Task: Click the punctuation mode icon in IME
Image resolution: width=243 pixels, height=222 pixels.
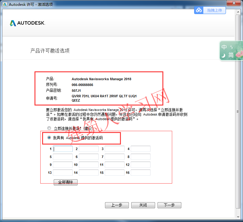Action: tap(231, 47)
